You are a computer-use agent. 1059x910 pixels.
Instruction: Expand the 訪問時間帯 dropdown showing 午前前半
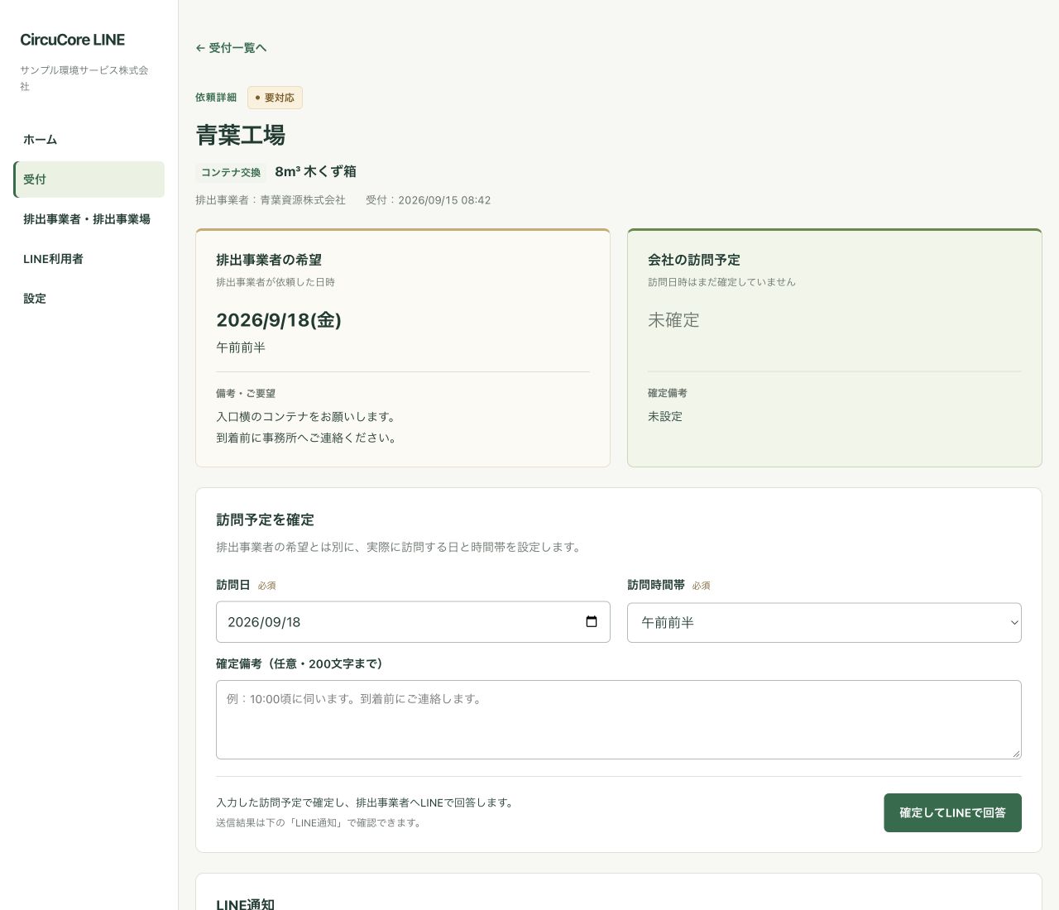824,622
